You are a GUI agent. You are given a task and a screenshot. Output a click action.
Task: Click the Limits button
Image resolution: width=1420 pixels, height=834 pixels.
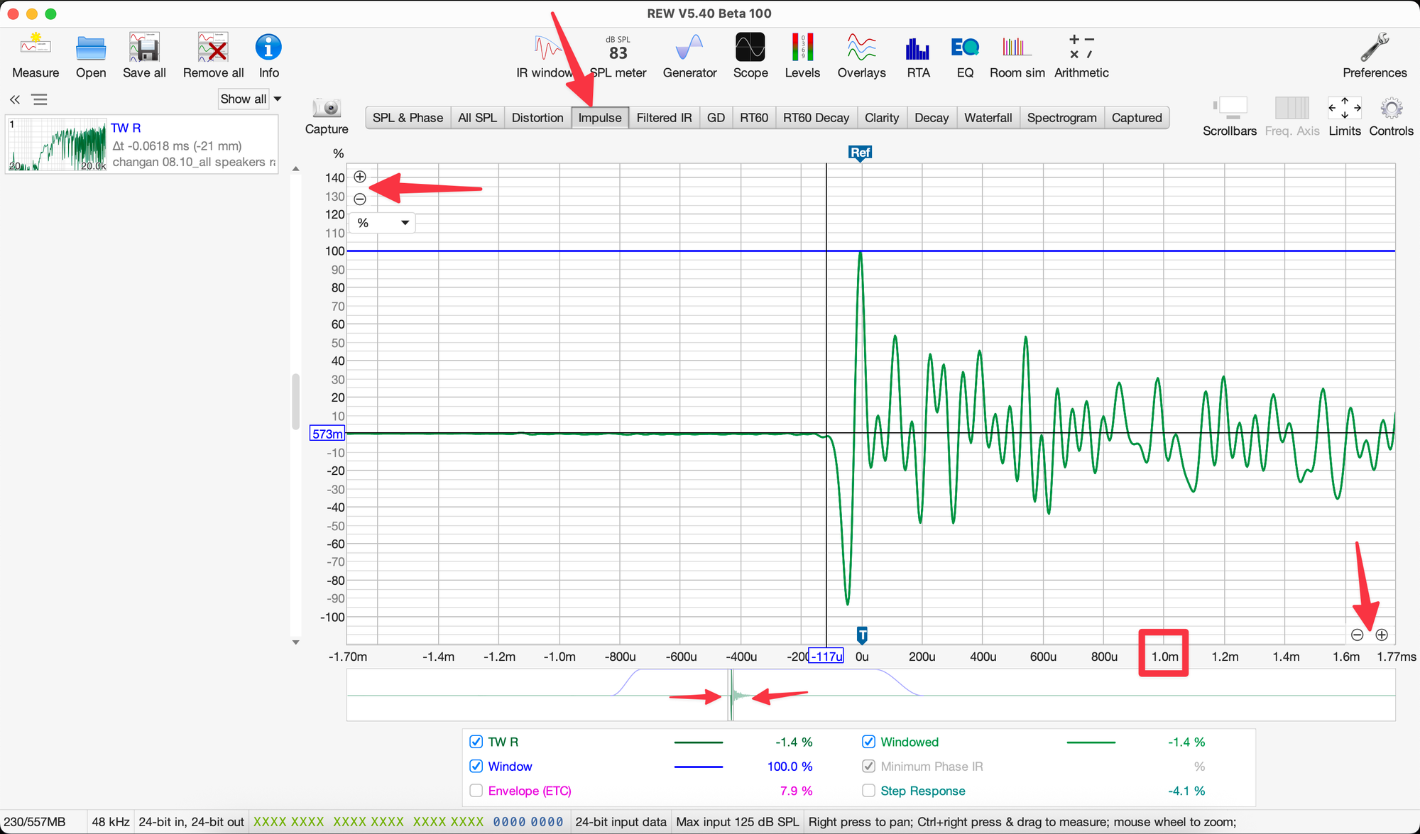tap(1345, 109)
